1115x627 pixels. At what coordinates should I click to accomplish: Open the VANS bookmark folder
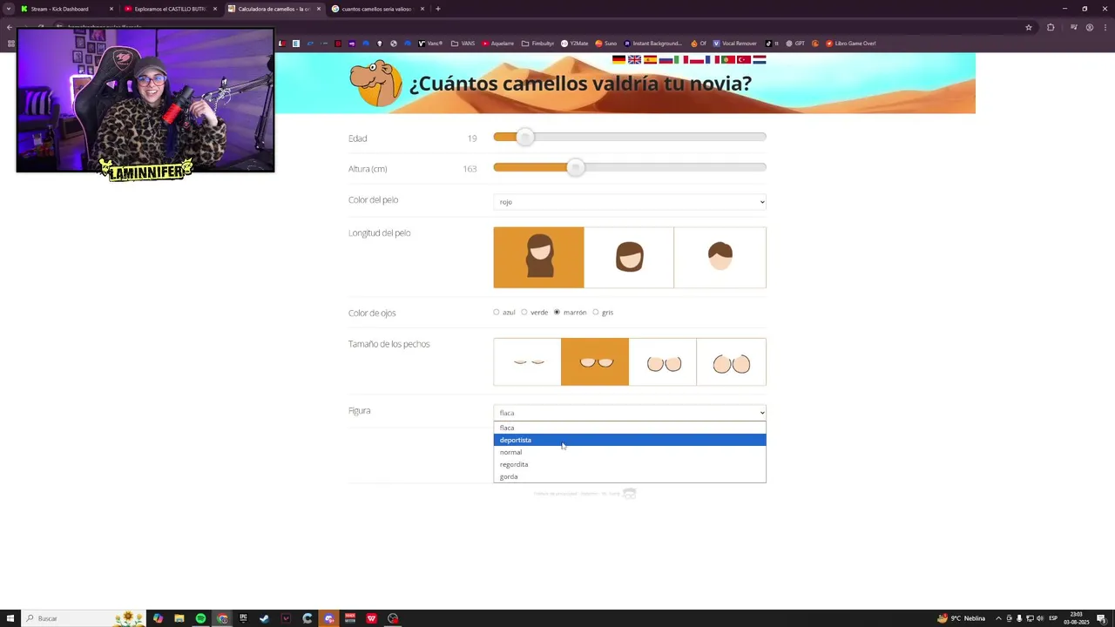pos(463,44)
